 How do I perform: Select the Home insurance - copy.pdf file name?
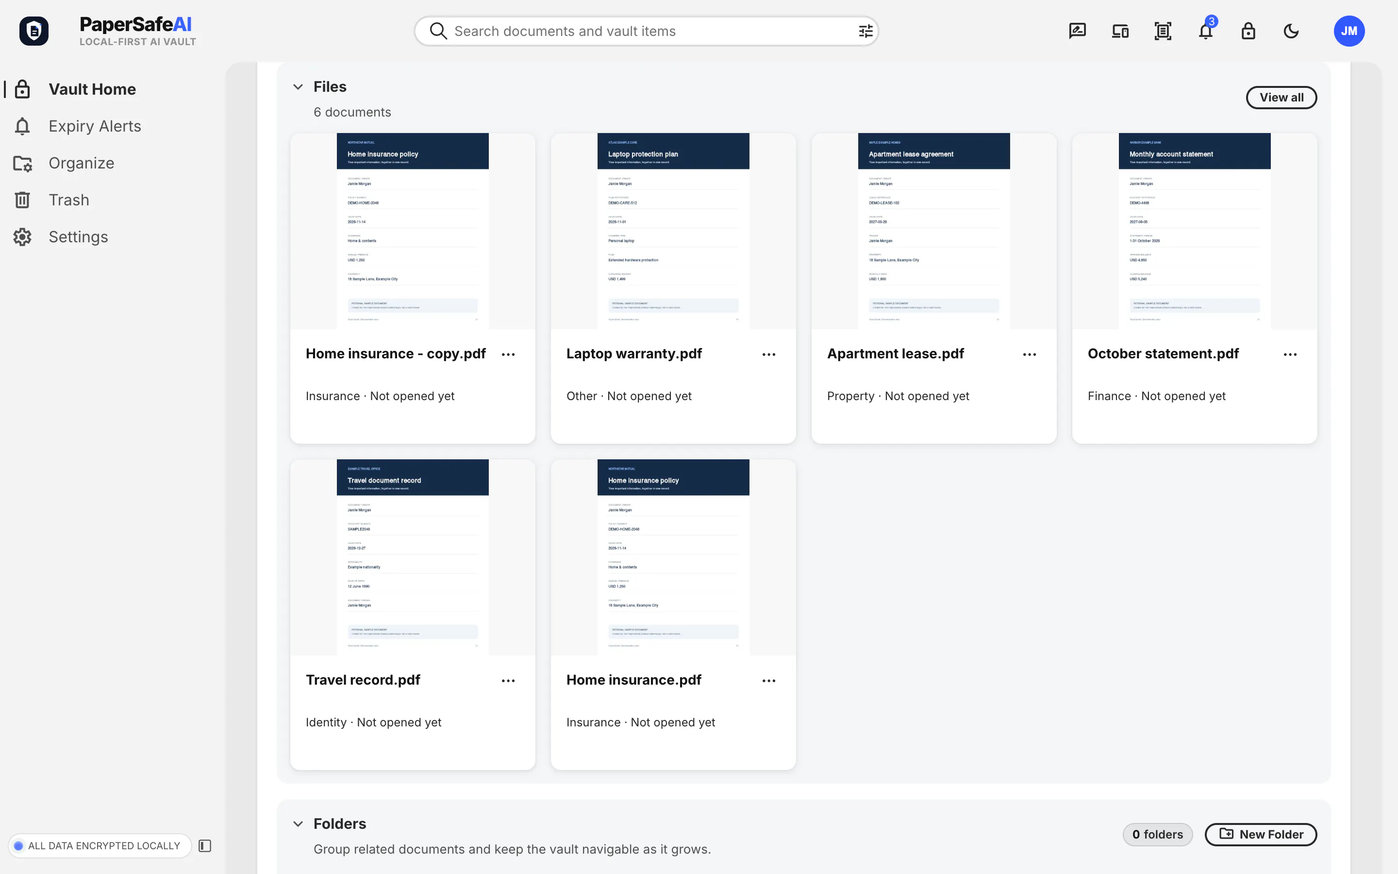[396, 354]
